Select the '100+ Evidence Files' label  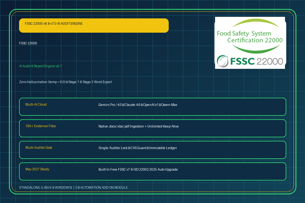pyautogui.click(x=40, y=126)
